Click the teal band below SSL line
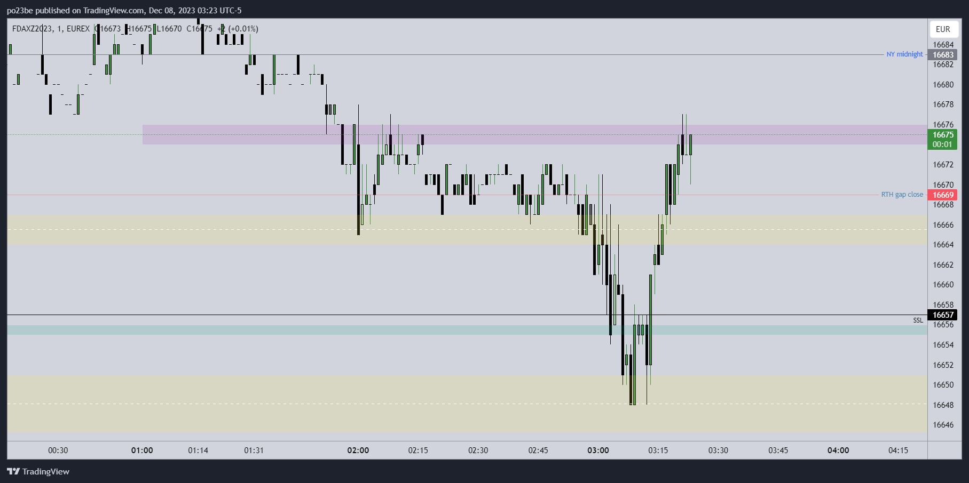Screen dimensions: 969x483 pos(320,330)
